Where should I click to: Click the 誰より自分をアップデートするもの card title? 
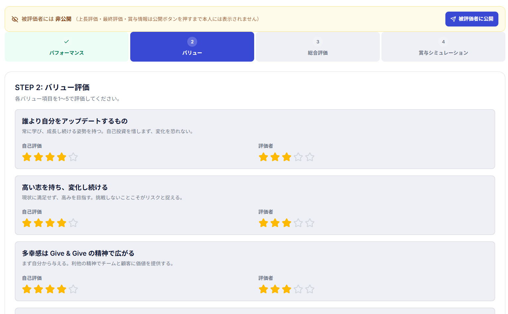click(x=75, y=121)
